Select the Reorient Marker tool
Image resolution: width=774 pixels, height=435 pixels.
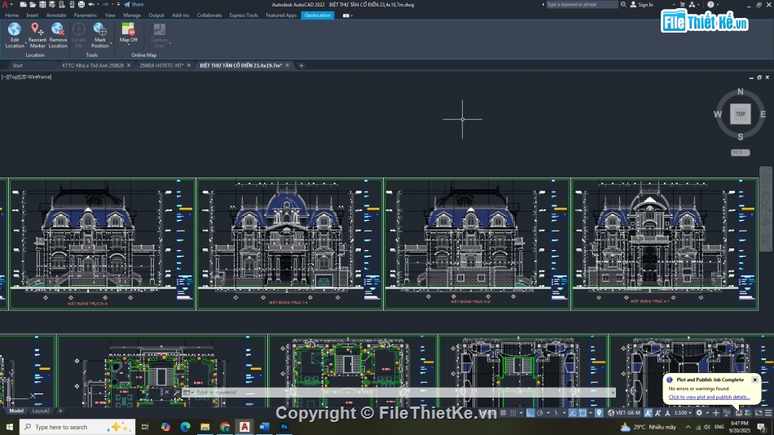37,30
